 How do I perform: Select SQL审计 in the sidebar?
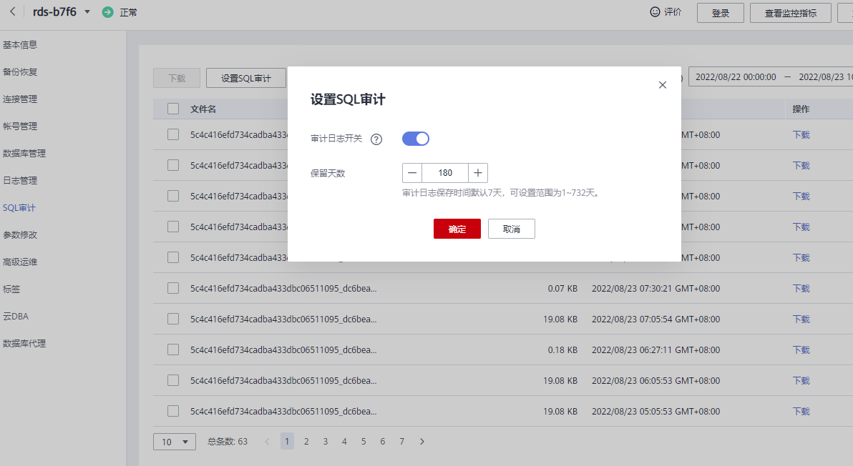pos(19,207)
